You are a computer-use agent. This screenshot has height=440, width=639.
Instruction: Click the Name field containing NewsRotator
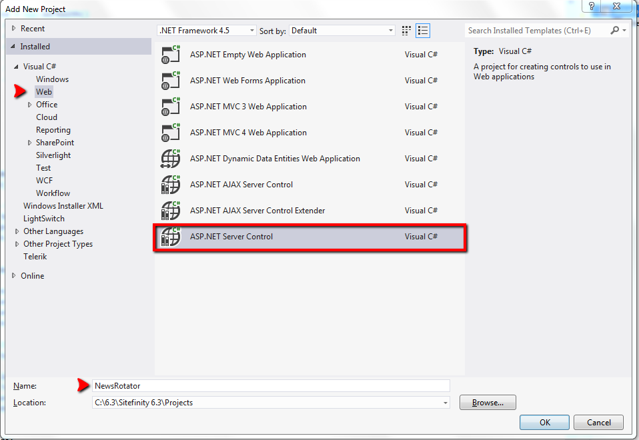point(271,386)
